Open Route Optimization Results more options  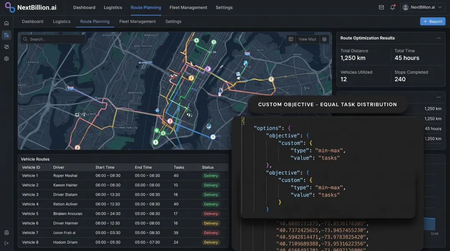point(438,38)
